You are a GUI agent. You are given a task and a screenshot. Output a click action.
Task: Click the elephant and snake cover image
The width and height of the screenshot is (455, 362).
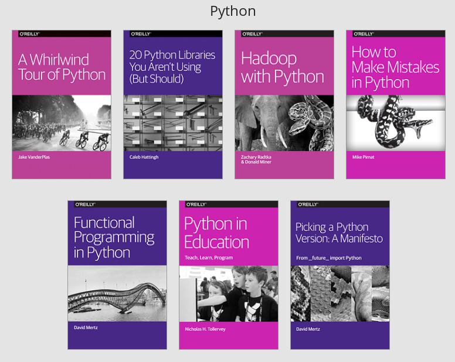pos(284,123)
